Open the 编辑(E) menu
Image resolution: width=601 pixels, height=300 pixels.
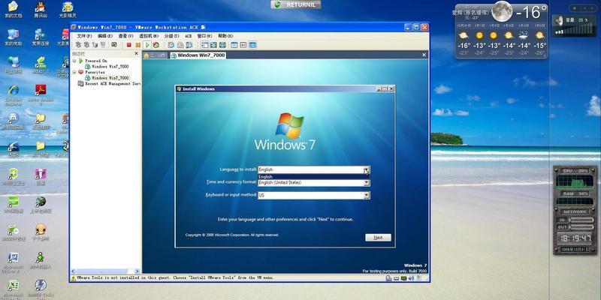[105, 36]
